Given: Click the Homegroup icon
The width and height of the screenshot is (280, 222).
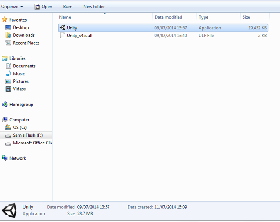Looking at the screenshot, I should point(4,104).
